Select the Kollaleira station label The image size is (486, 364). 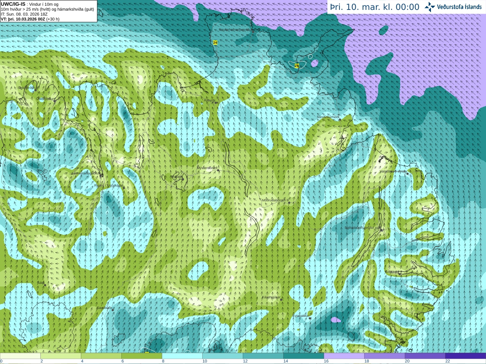click(x=392, y=272)
